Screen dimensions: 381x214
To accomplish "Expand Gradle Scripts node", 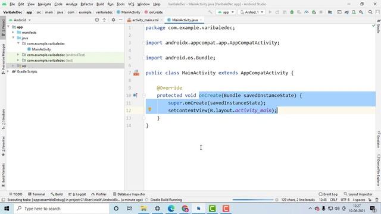I will (x=8, y=71).
